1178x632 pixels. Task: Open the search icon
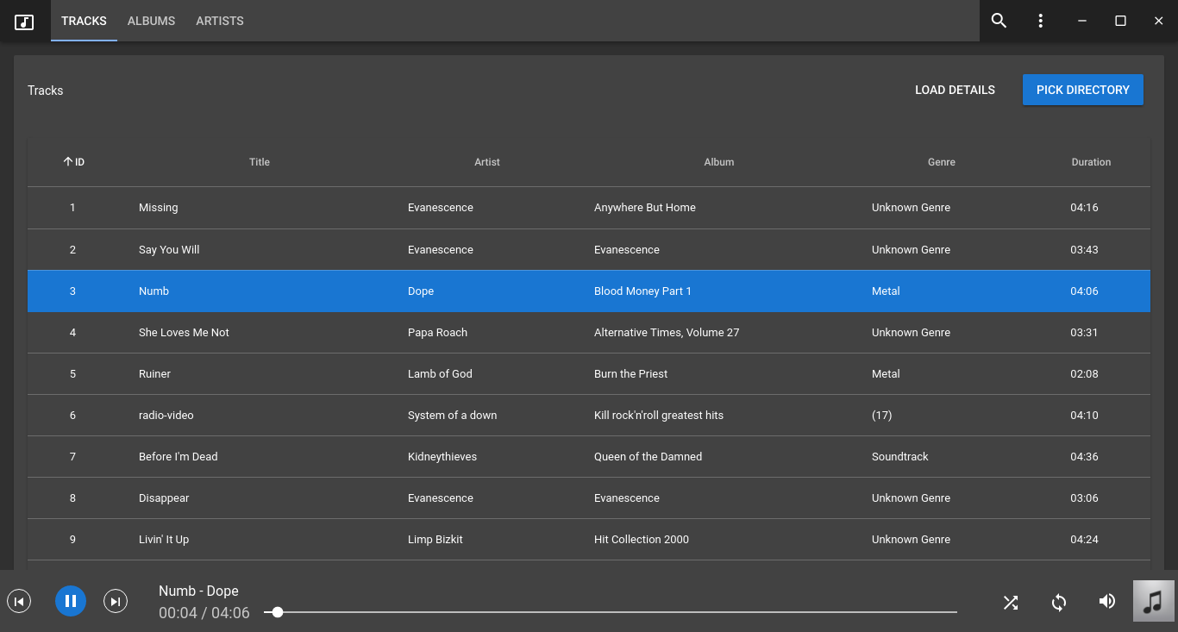coord(999,21)
